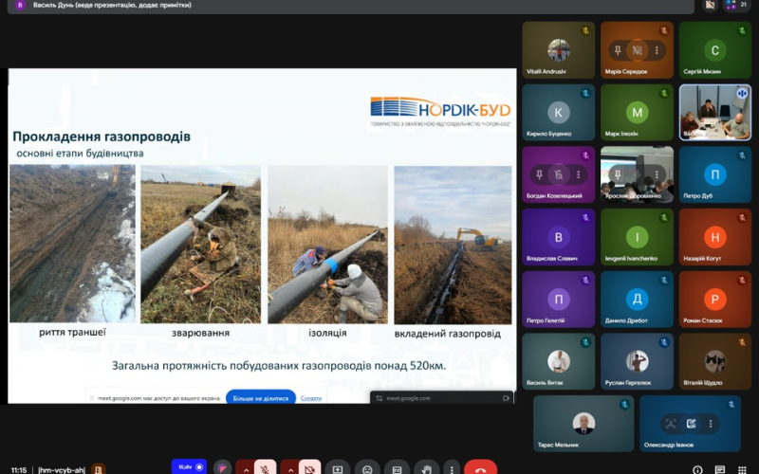Expand the microphone audio settings chevron

pyautogui.click(x=245, y=468)
